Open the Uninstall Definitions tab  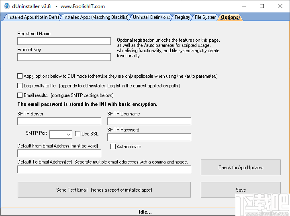(151, 17)
